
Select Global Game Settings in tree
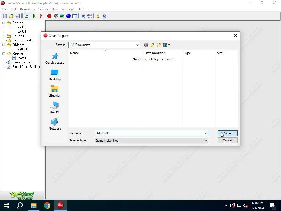[x=26, y=67]
